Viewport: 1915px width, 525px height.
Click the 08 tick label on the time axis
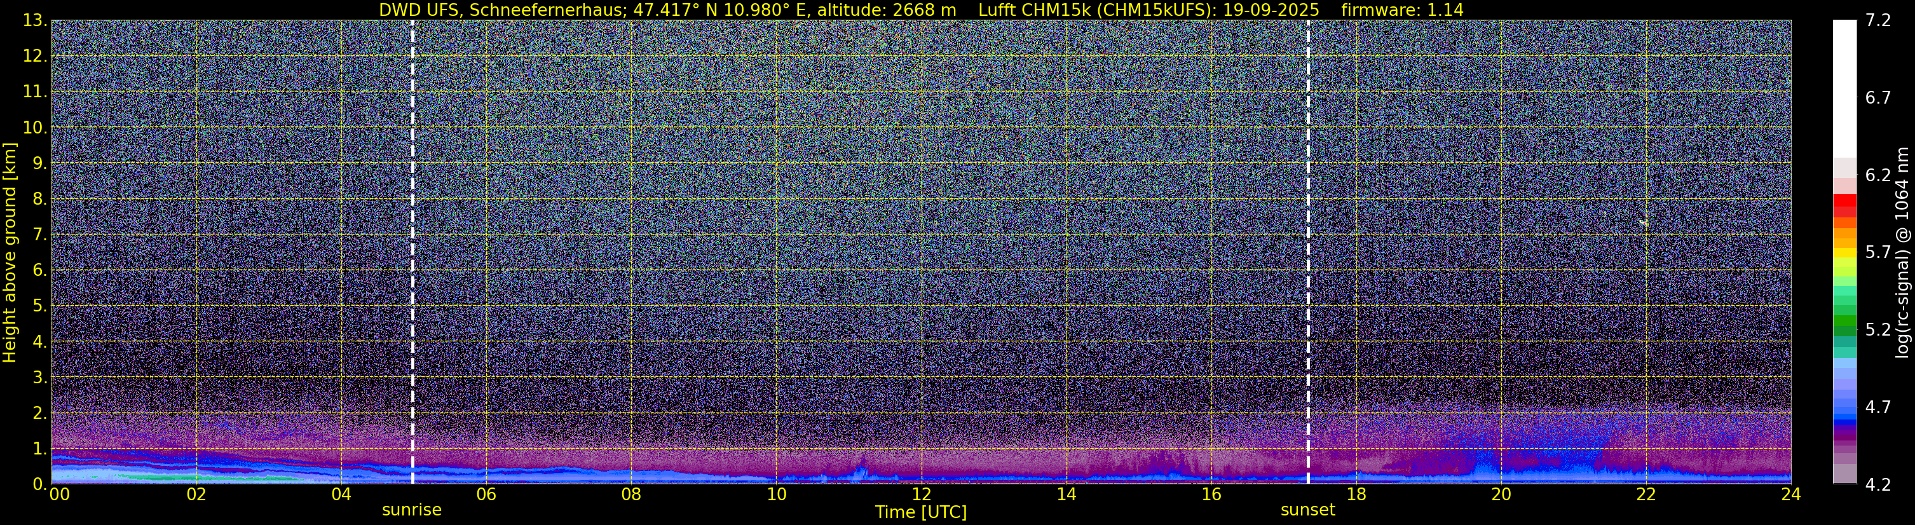tap(631, 495)
